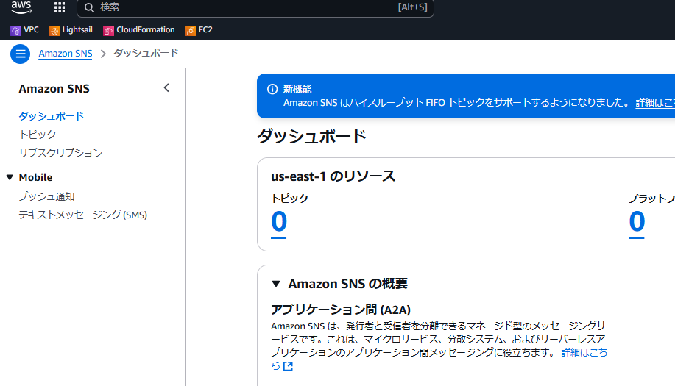Open the Lightsail shortcut icon

(x=54, y=31)
